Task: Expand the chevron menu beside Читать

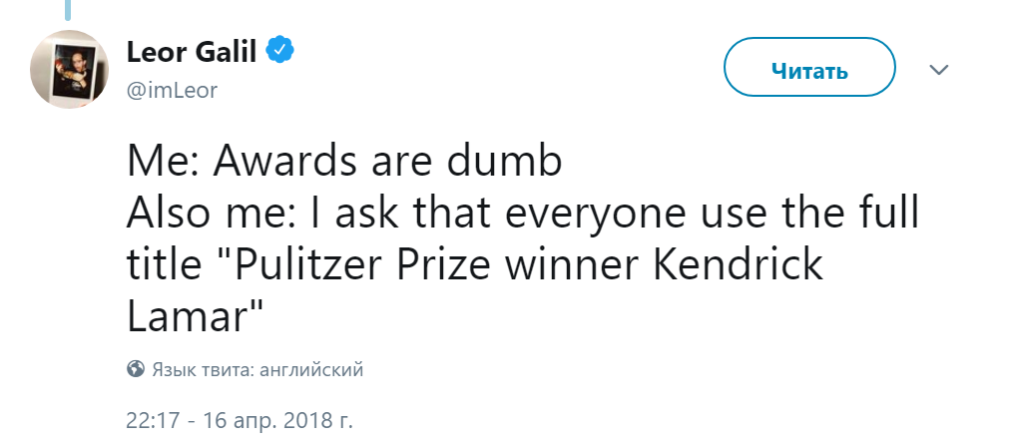Action: coord(939,69)
